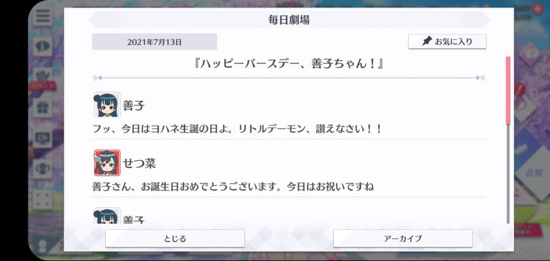The image size is (550, 261).
Task: Click the pink scrollbar thumb
Action: pos(508,90)
